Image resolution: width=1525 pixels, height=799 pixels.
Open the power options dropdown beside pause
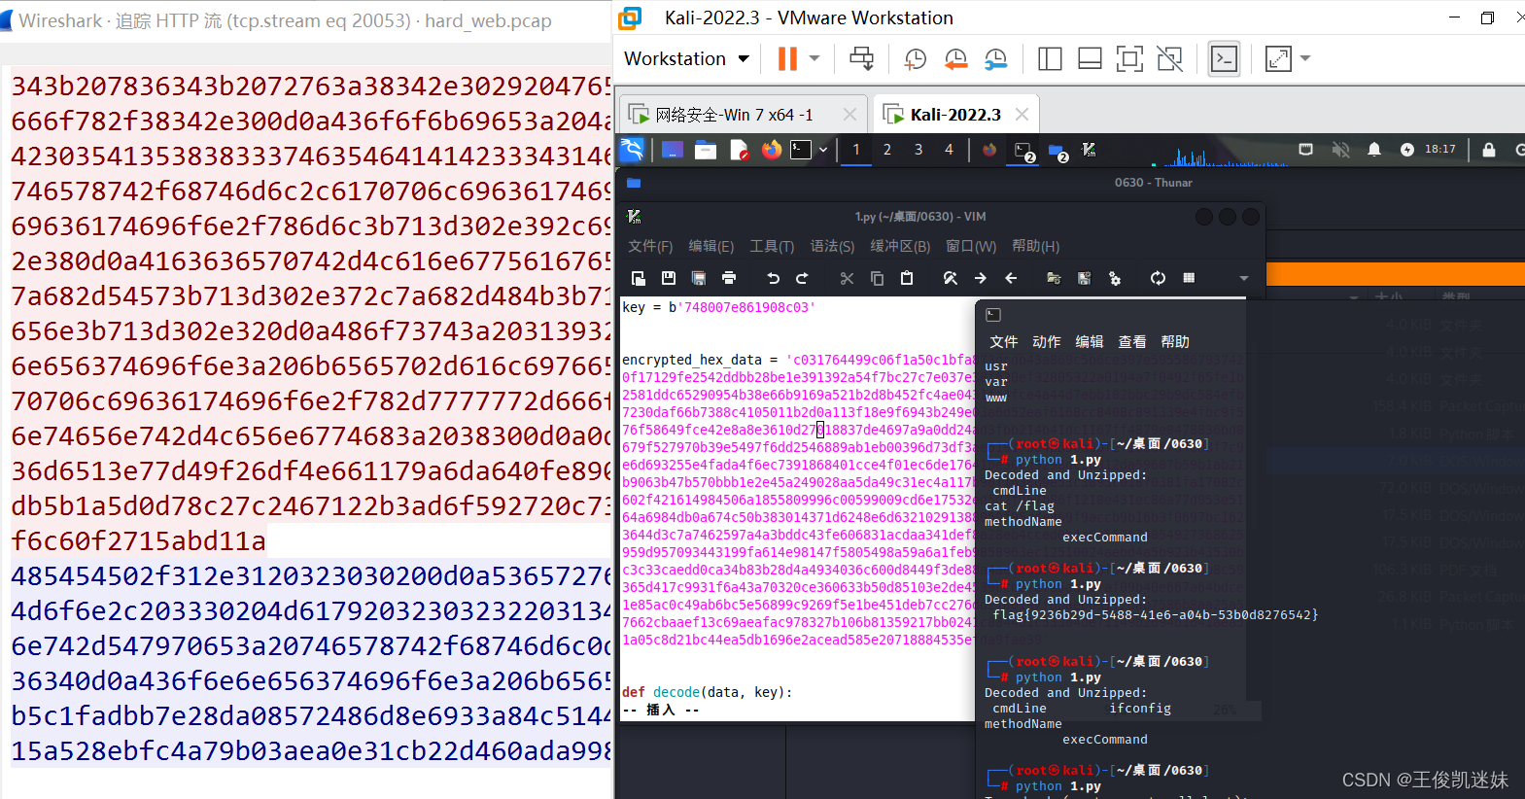click(x=814, y=59)
